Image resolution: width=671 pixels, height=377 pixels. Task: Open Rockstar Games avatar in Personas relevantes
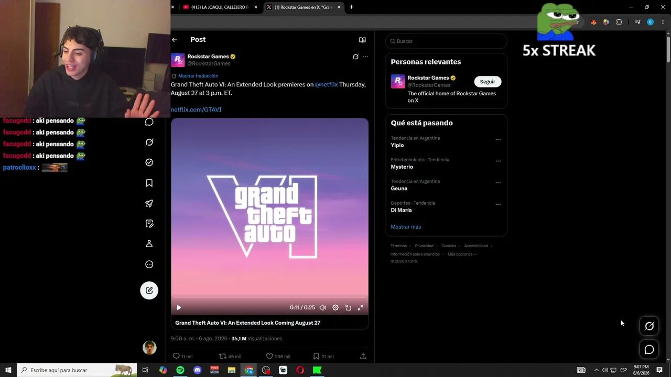398,82
